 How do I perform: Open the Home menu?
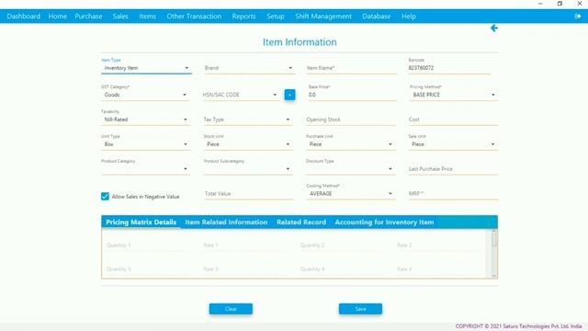click(x=58, y=17)
